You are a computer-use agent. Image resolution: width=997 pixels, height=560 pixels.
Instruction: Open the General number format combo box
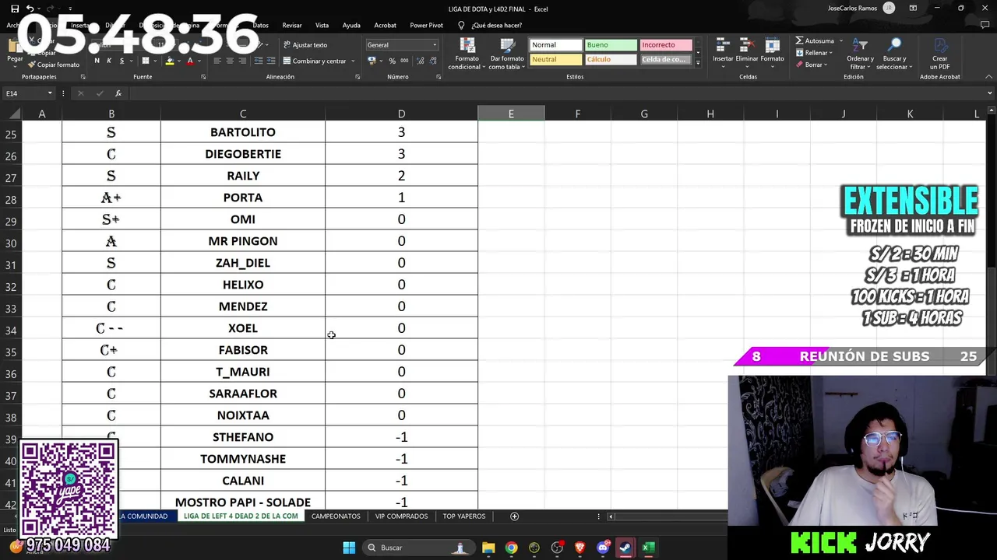point(402,45)
